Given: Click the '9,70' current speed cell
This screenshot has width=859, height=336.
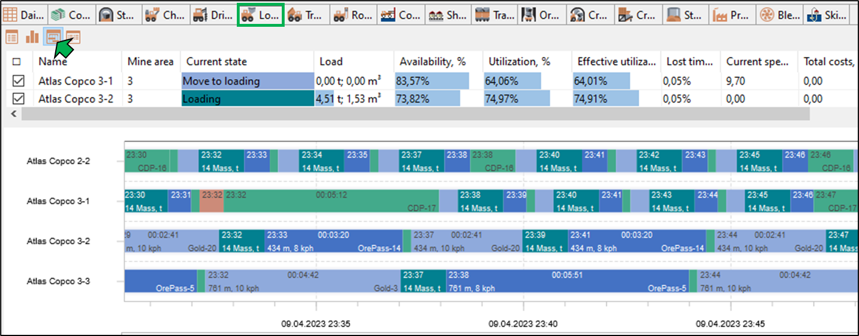Looking at the screenshot, I should 759,81.
